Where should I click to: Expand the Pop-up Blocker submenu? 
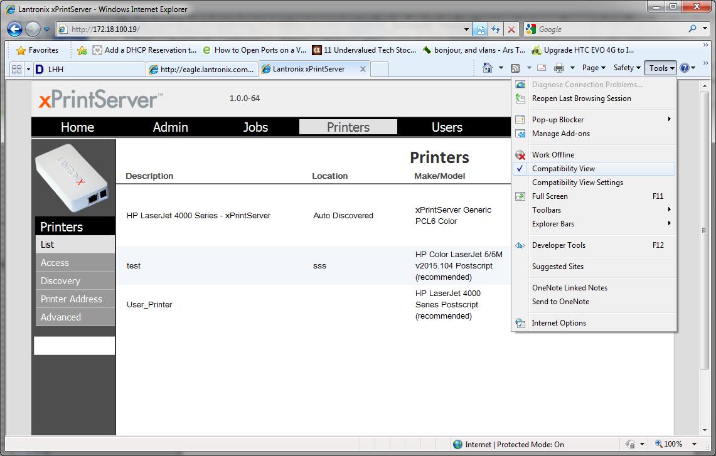[x=558, y=120]
